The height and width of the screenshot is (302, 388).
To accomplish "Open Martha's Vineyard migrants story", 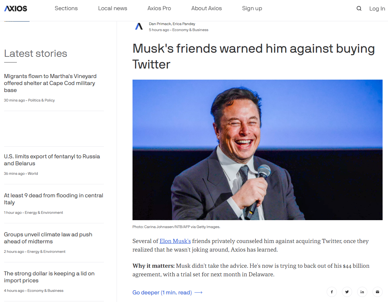I will 50,83.
